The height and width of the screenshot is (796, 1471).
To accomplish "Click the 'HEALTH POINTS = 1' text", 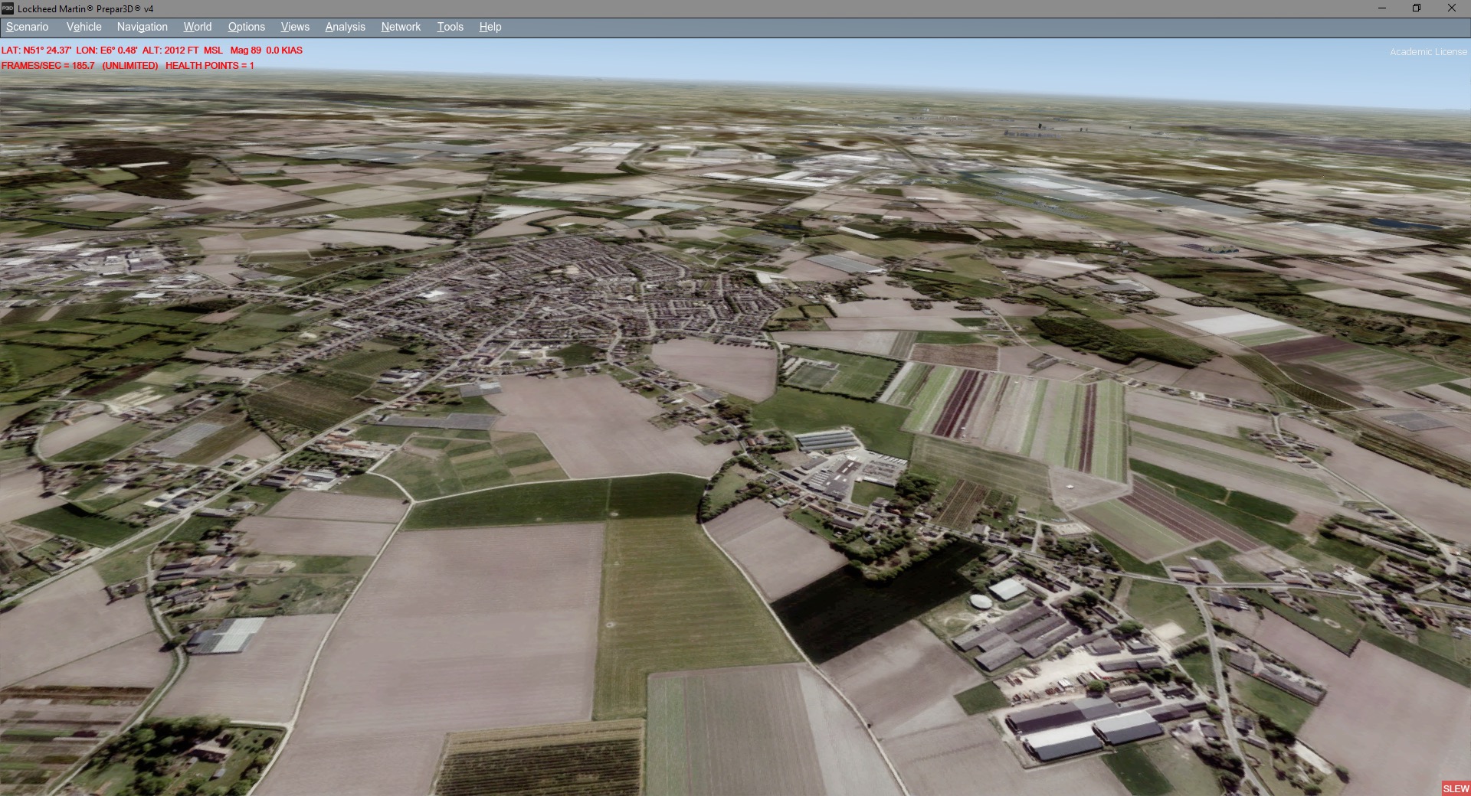I will coord(210,66).
